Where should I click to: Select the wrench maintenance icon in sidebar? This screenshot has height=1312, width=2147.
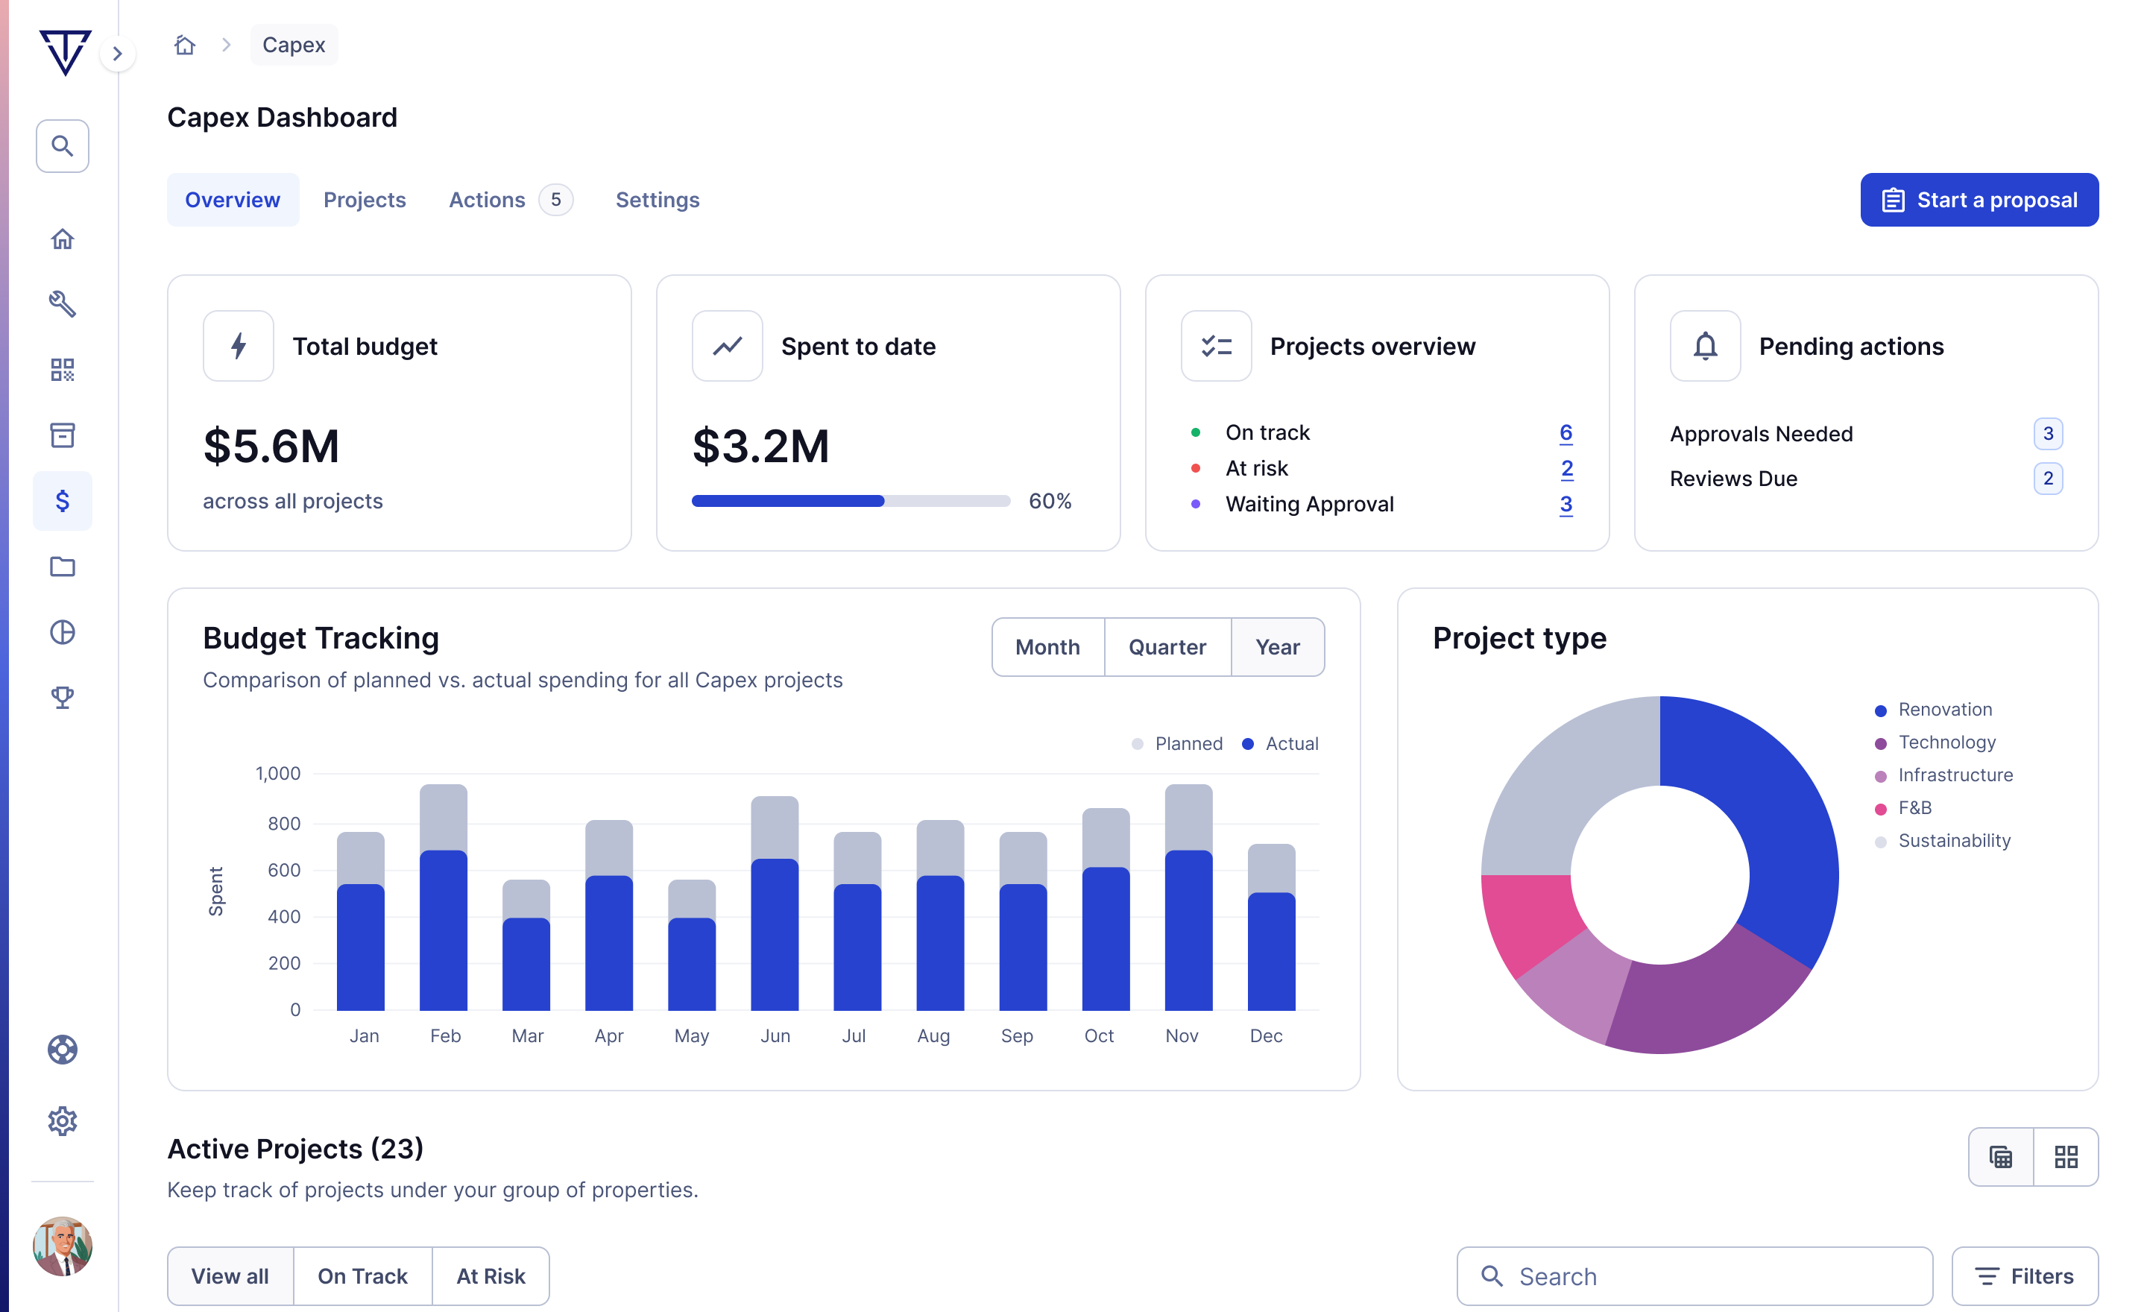coord(62,304)
